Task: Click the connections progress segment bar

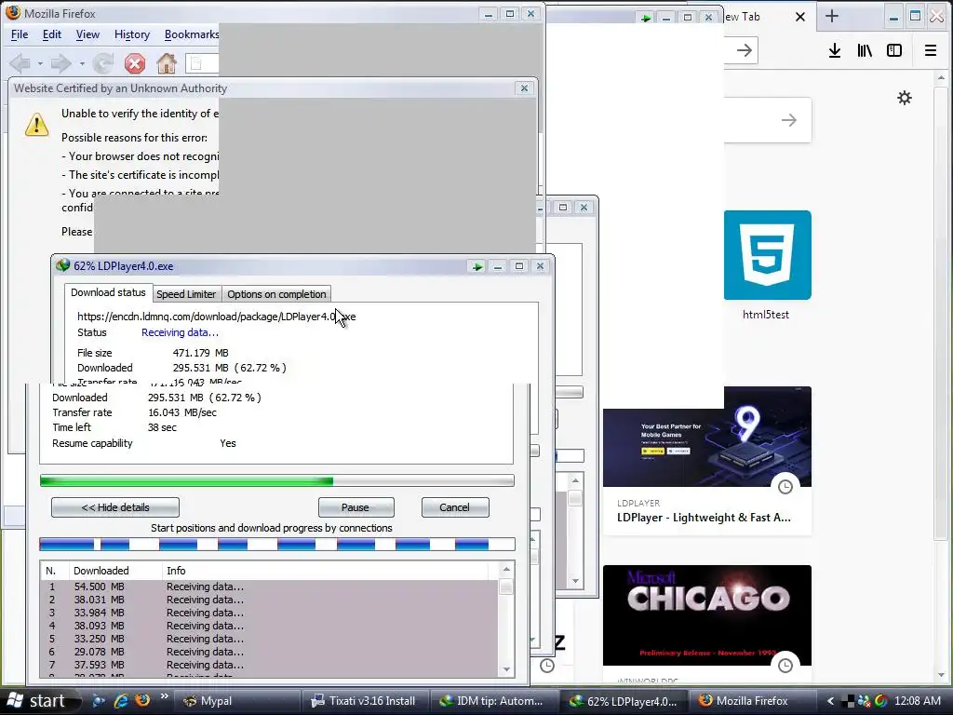Action: tap(276, 544)
